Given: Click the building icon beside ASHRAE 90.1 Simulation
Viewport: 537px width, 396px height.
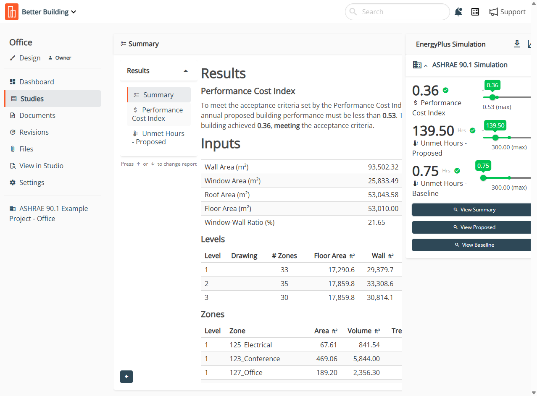Looking at the screenshot, I should coord(417,65).
